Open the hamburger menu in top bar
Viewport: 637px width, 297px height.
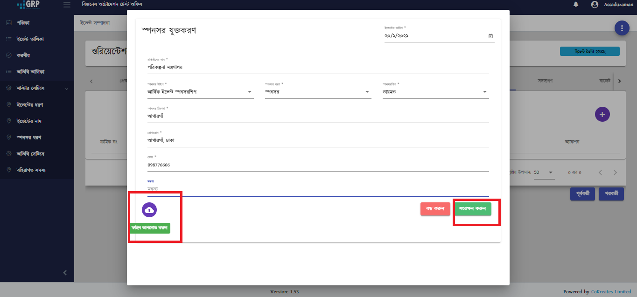pos(67,5)
